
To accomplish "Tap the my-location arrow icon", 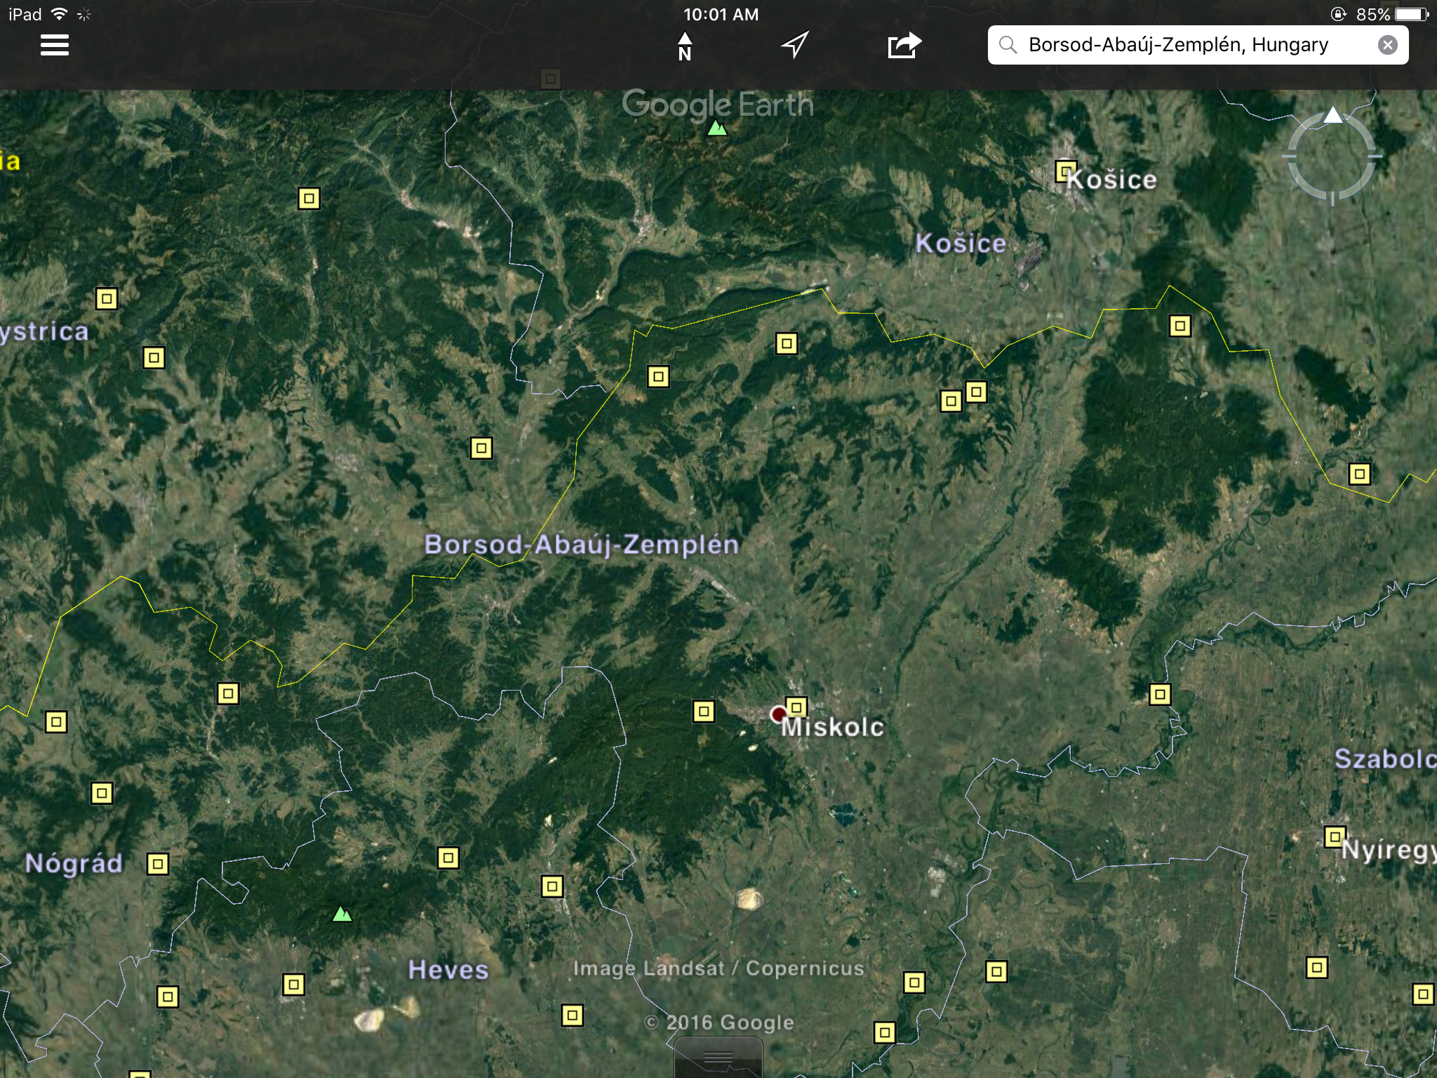I will coord(795,45).
